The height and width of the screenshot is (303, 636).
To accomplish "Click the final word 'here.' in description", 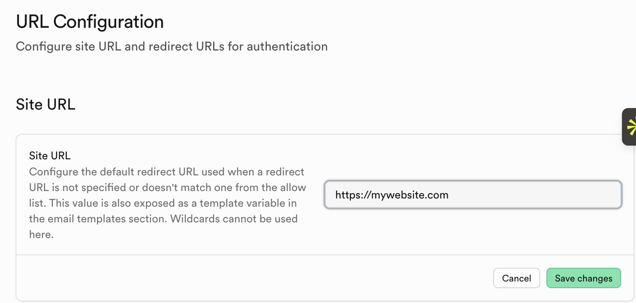I will pos(41,234).
